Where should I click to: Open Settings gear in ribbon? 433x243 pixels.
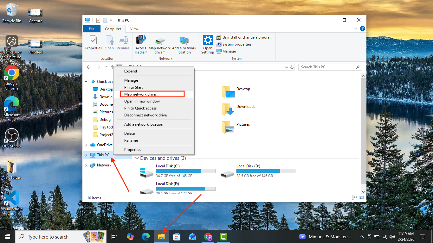point(208,43)
